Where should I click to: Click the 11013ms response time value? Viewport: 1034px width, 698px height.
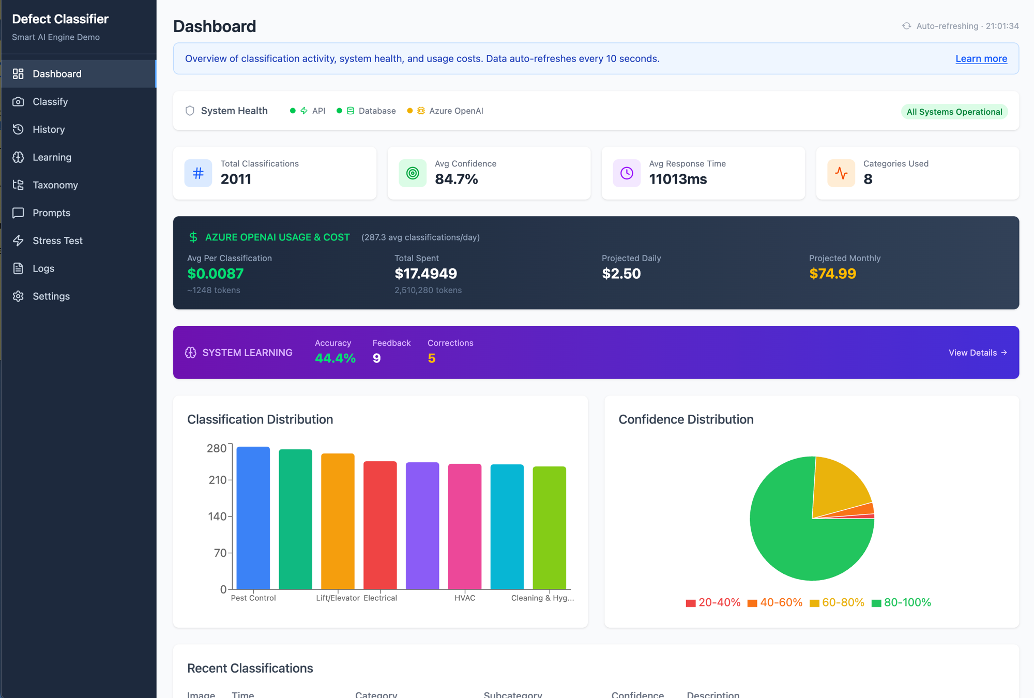(678, 179)
